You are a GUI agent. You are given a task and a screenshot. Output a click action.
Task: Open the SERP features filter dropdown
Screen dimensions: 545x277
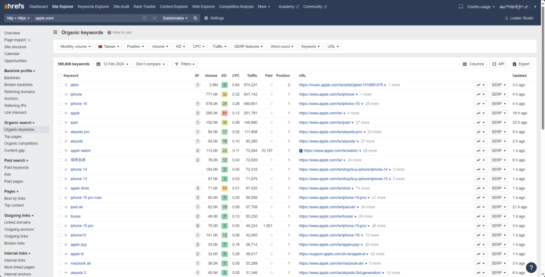[249, 46]
